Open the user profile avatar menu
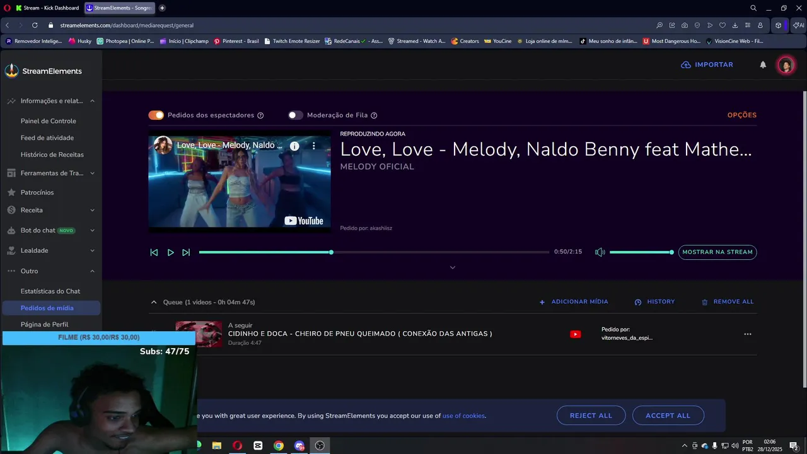 pos(786,65)
